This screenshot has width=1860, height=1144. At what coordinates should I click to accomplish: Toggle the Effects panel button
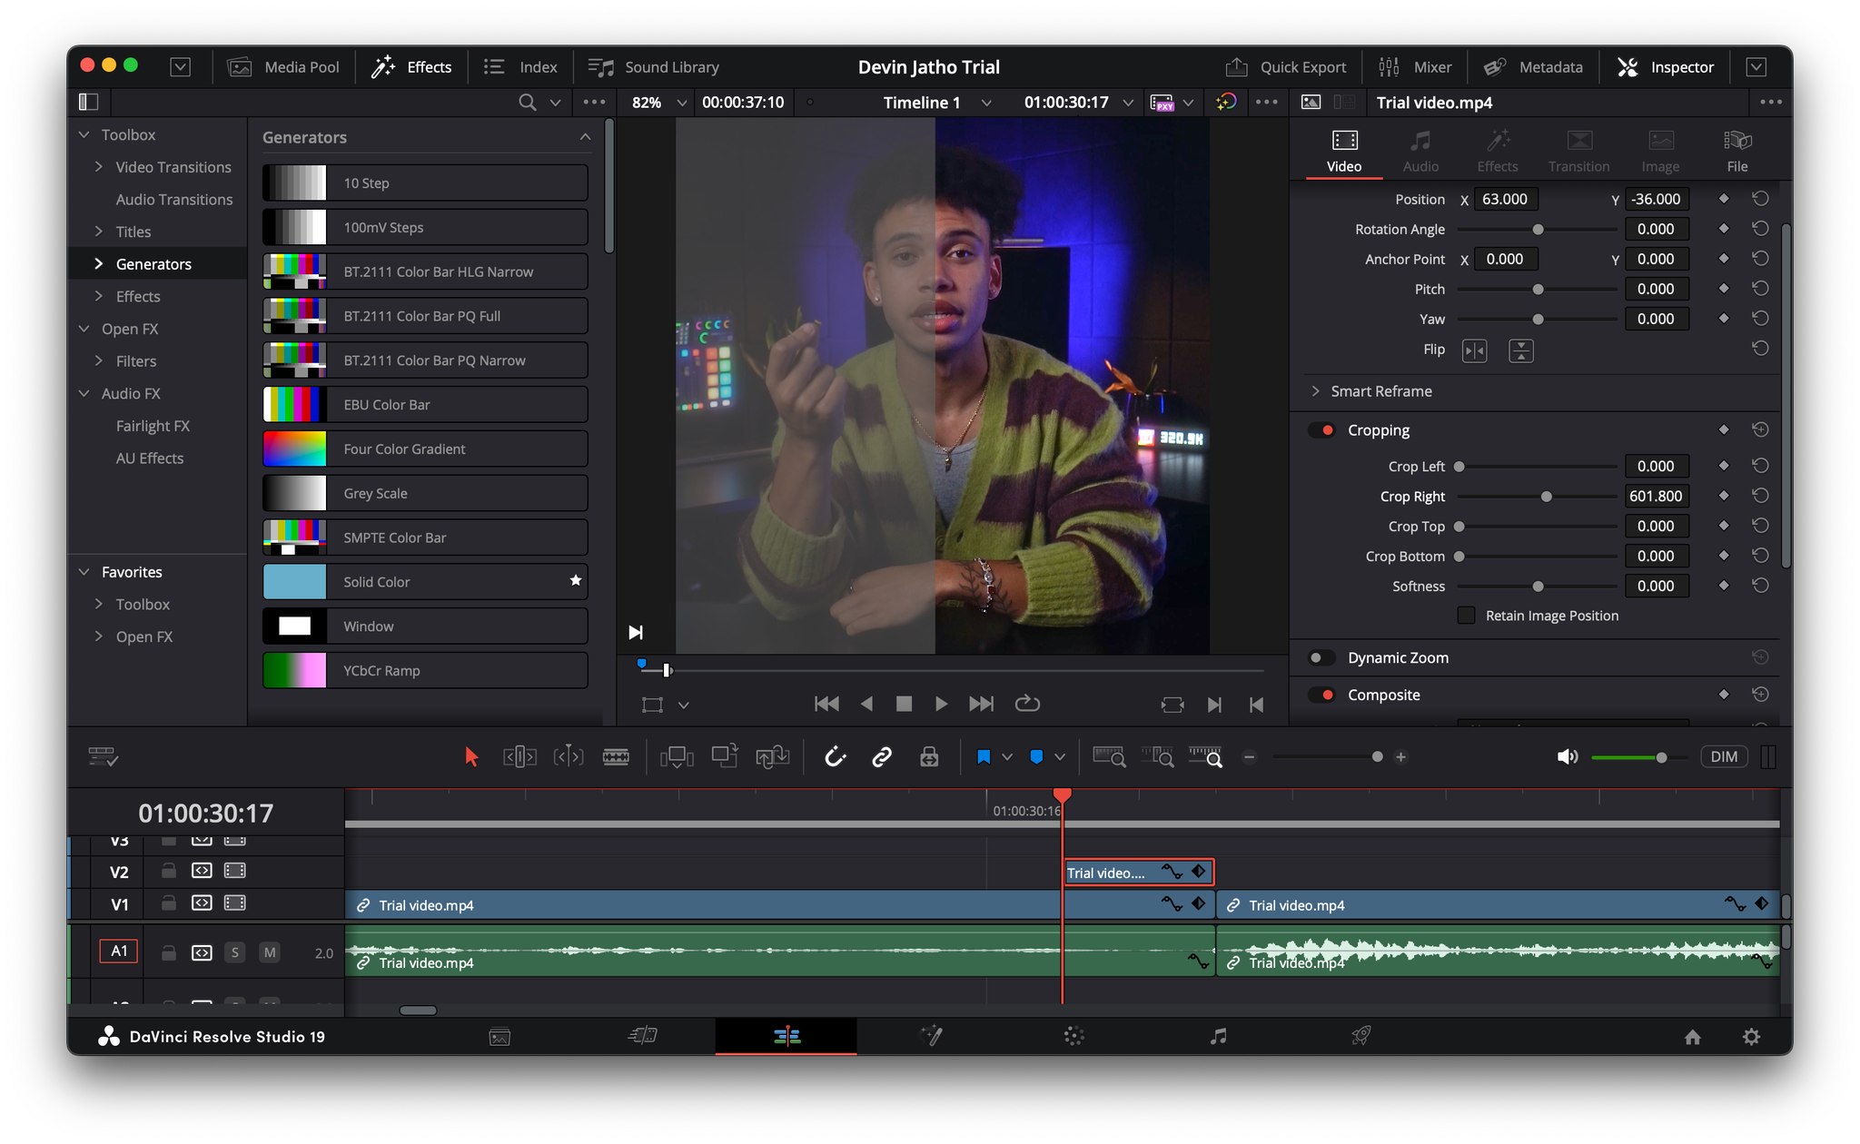[411, 67]
